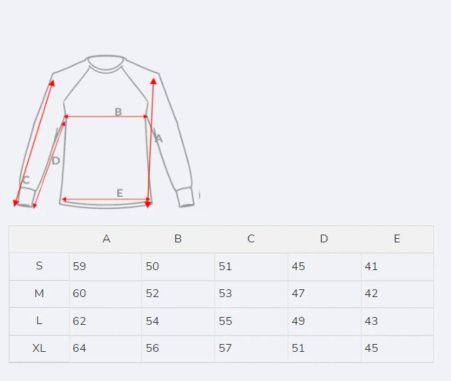This screenshot has height=381, width=451.
Task: Click the value 52 in the M row
Action: pos(152,294)
